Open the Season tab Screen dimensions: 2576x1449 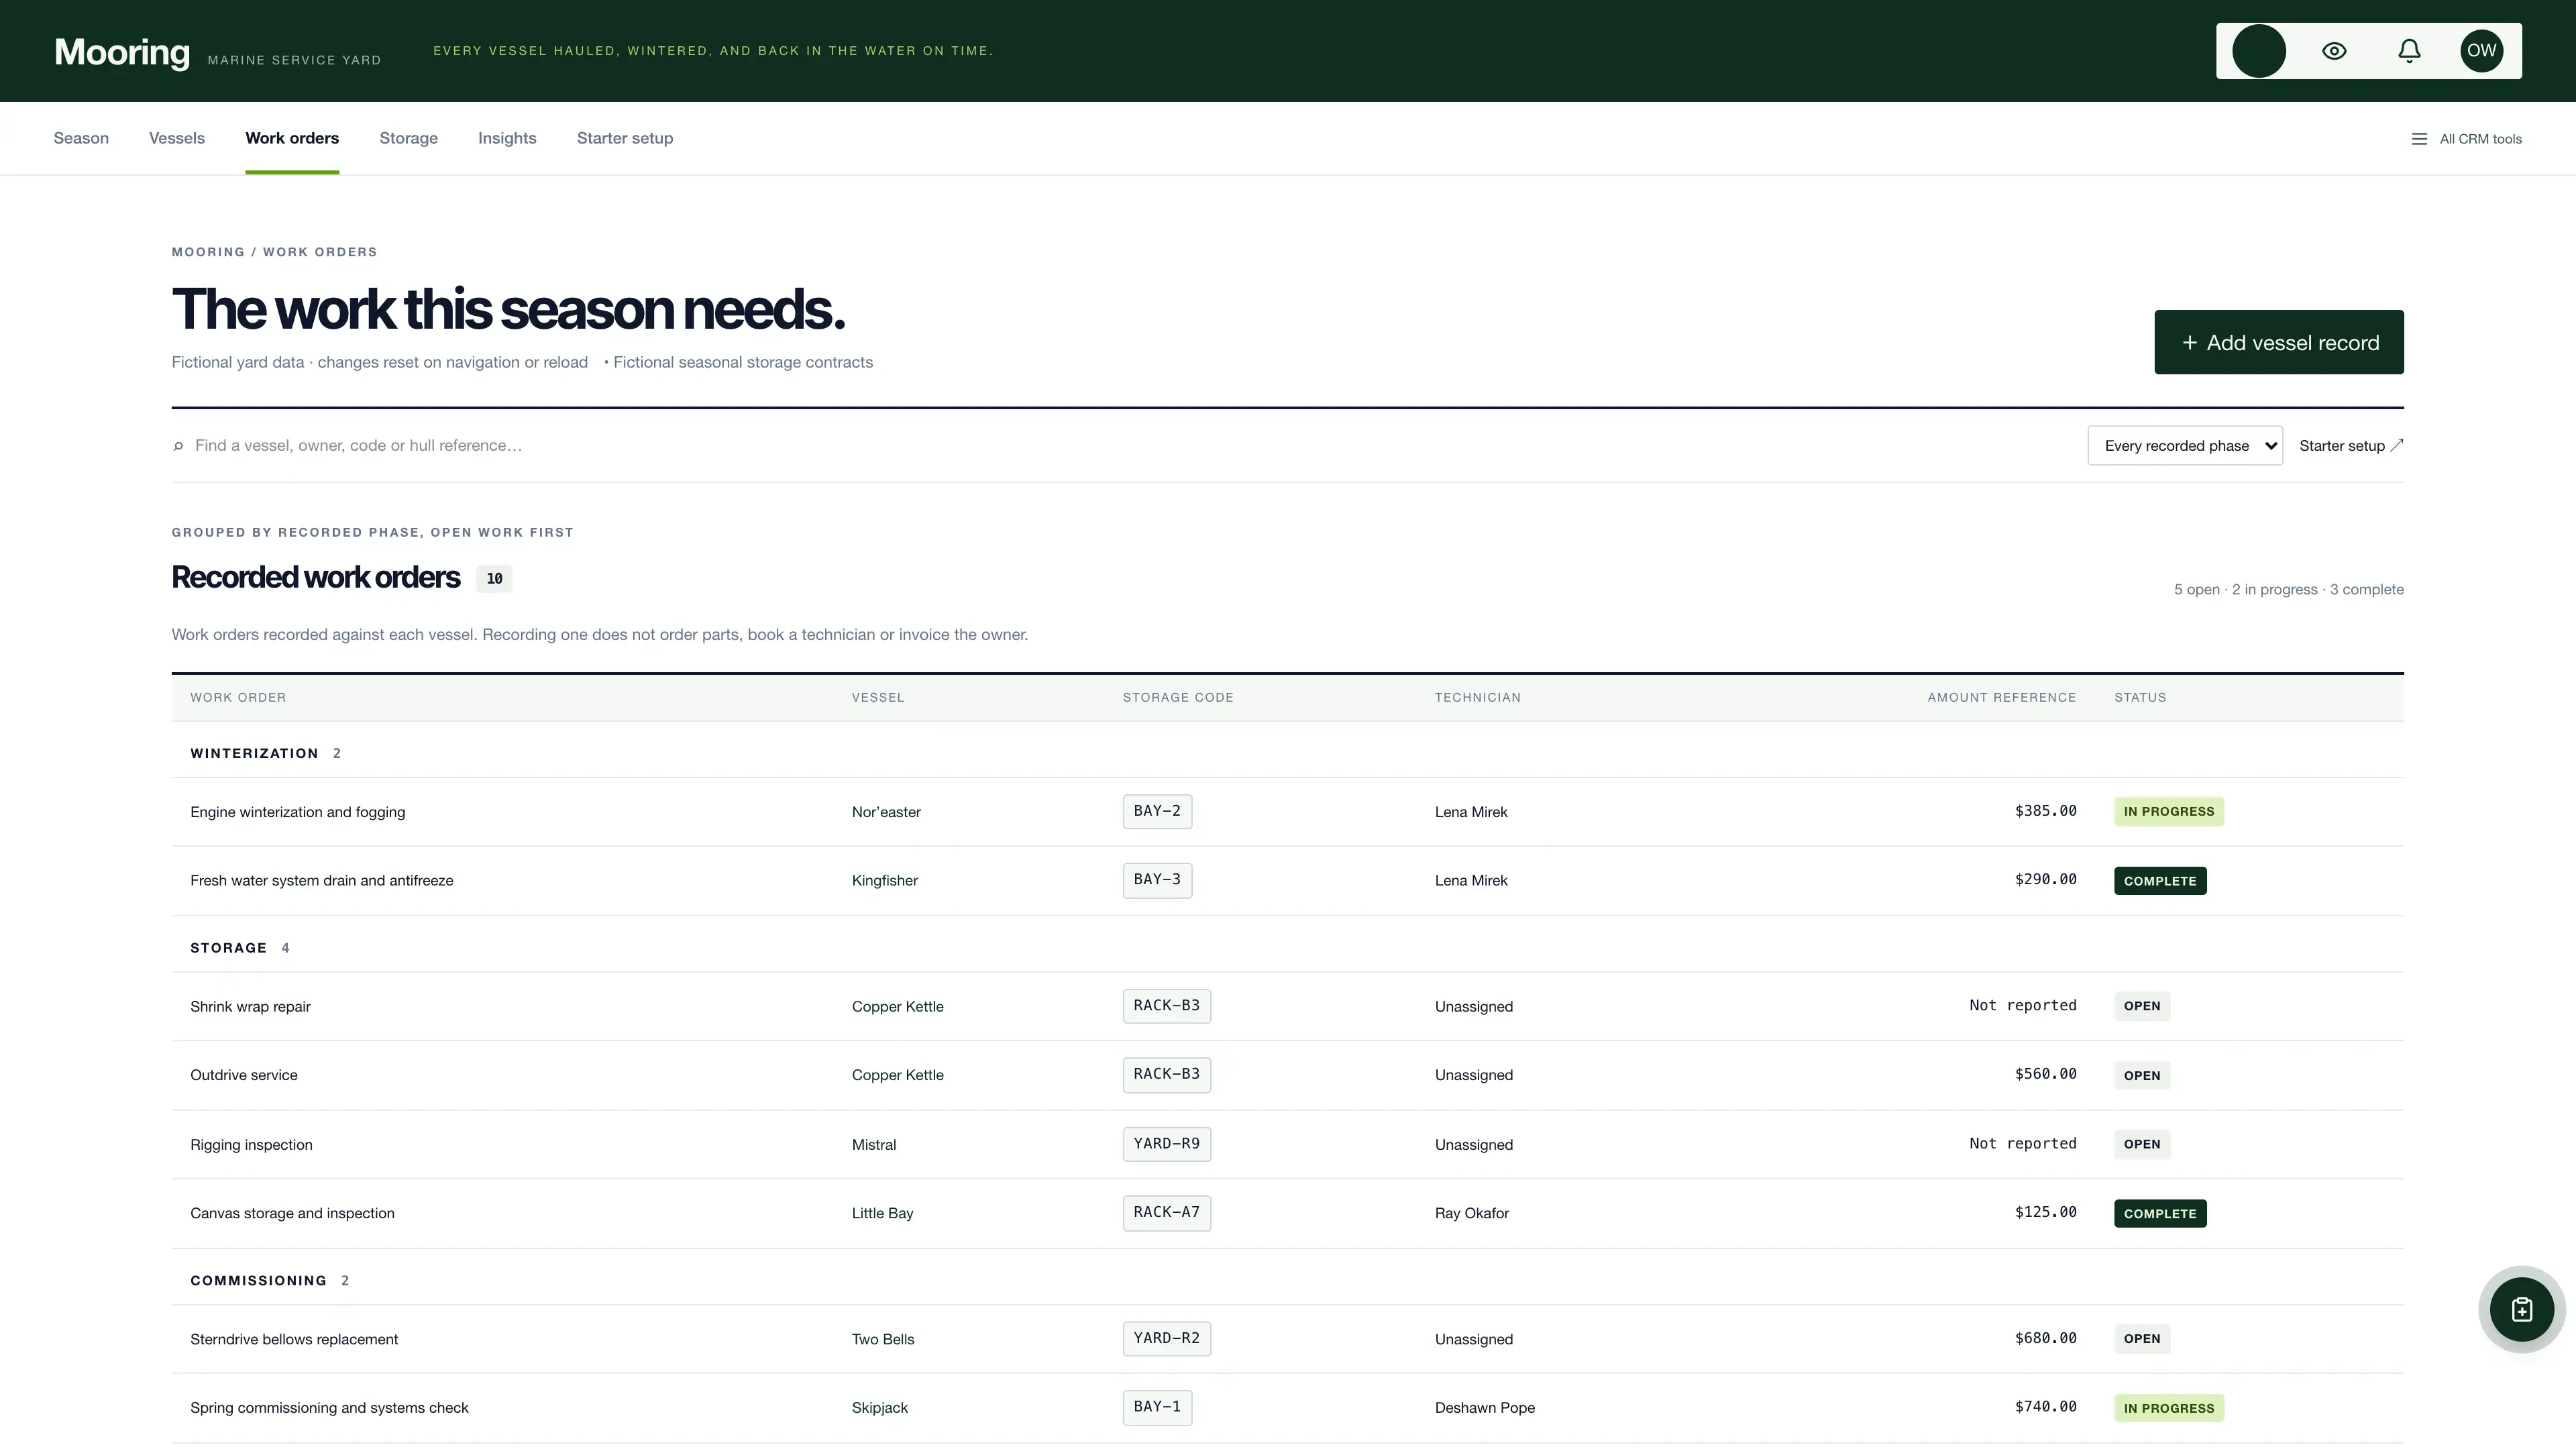[x=81, y=138]
